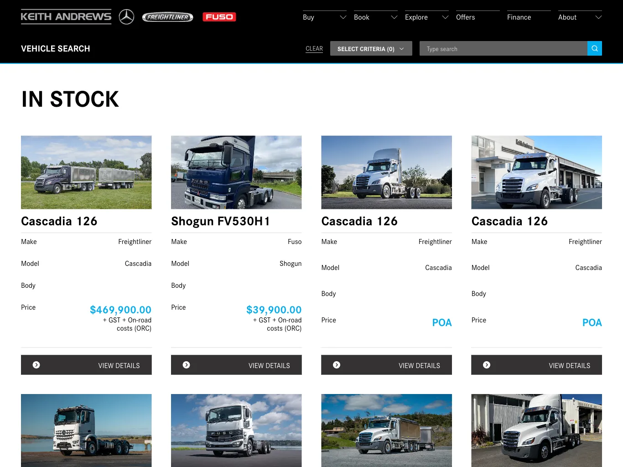Click arrow icon on fourth card View Details
The height and width of the screenshot is (467, 623).
[x=487, y=365]
